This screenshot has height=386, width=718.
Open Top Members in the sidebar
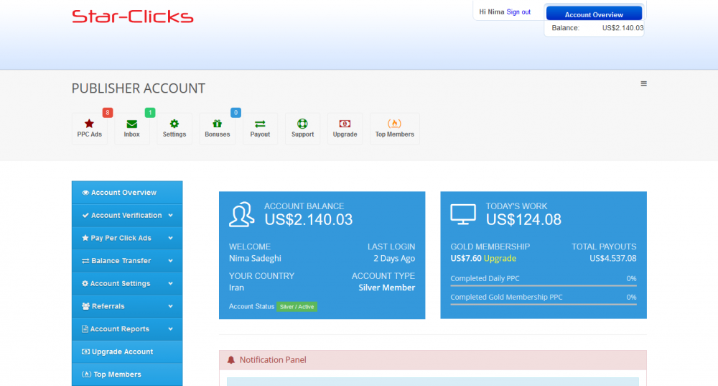click(127, 374)
